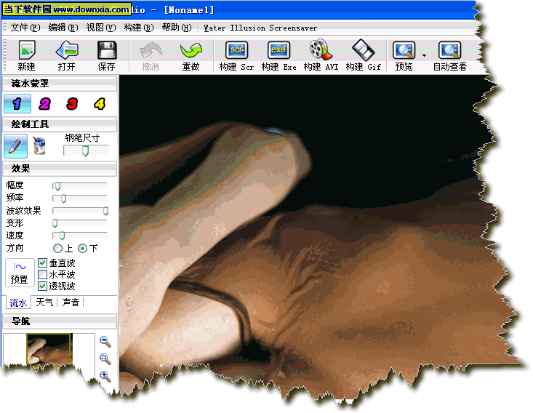This screenshot has width=533, height=413.
Task: Click the 构建 Scr build icon
Action: tap(236, 51)
